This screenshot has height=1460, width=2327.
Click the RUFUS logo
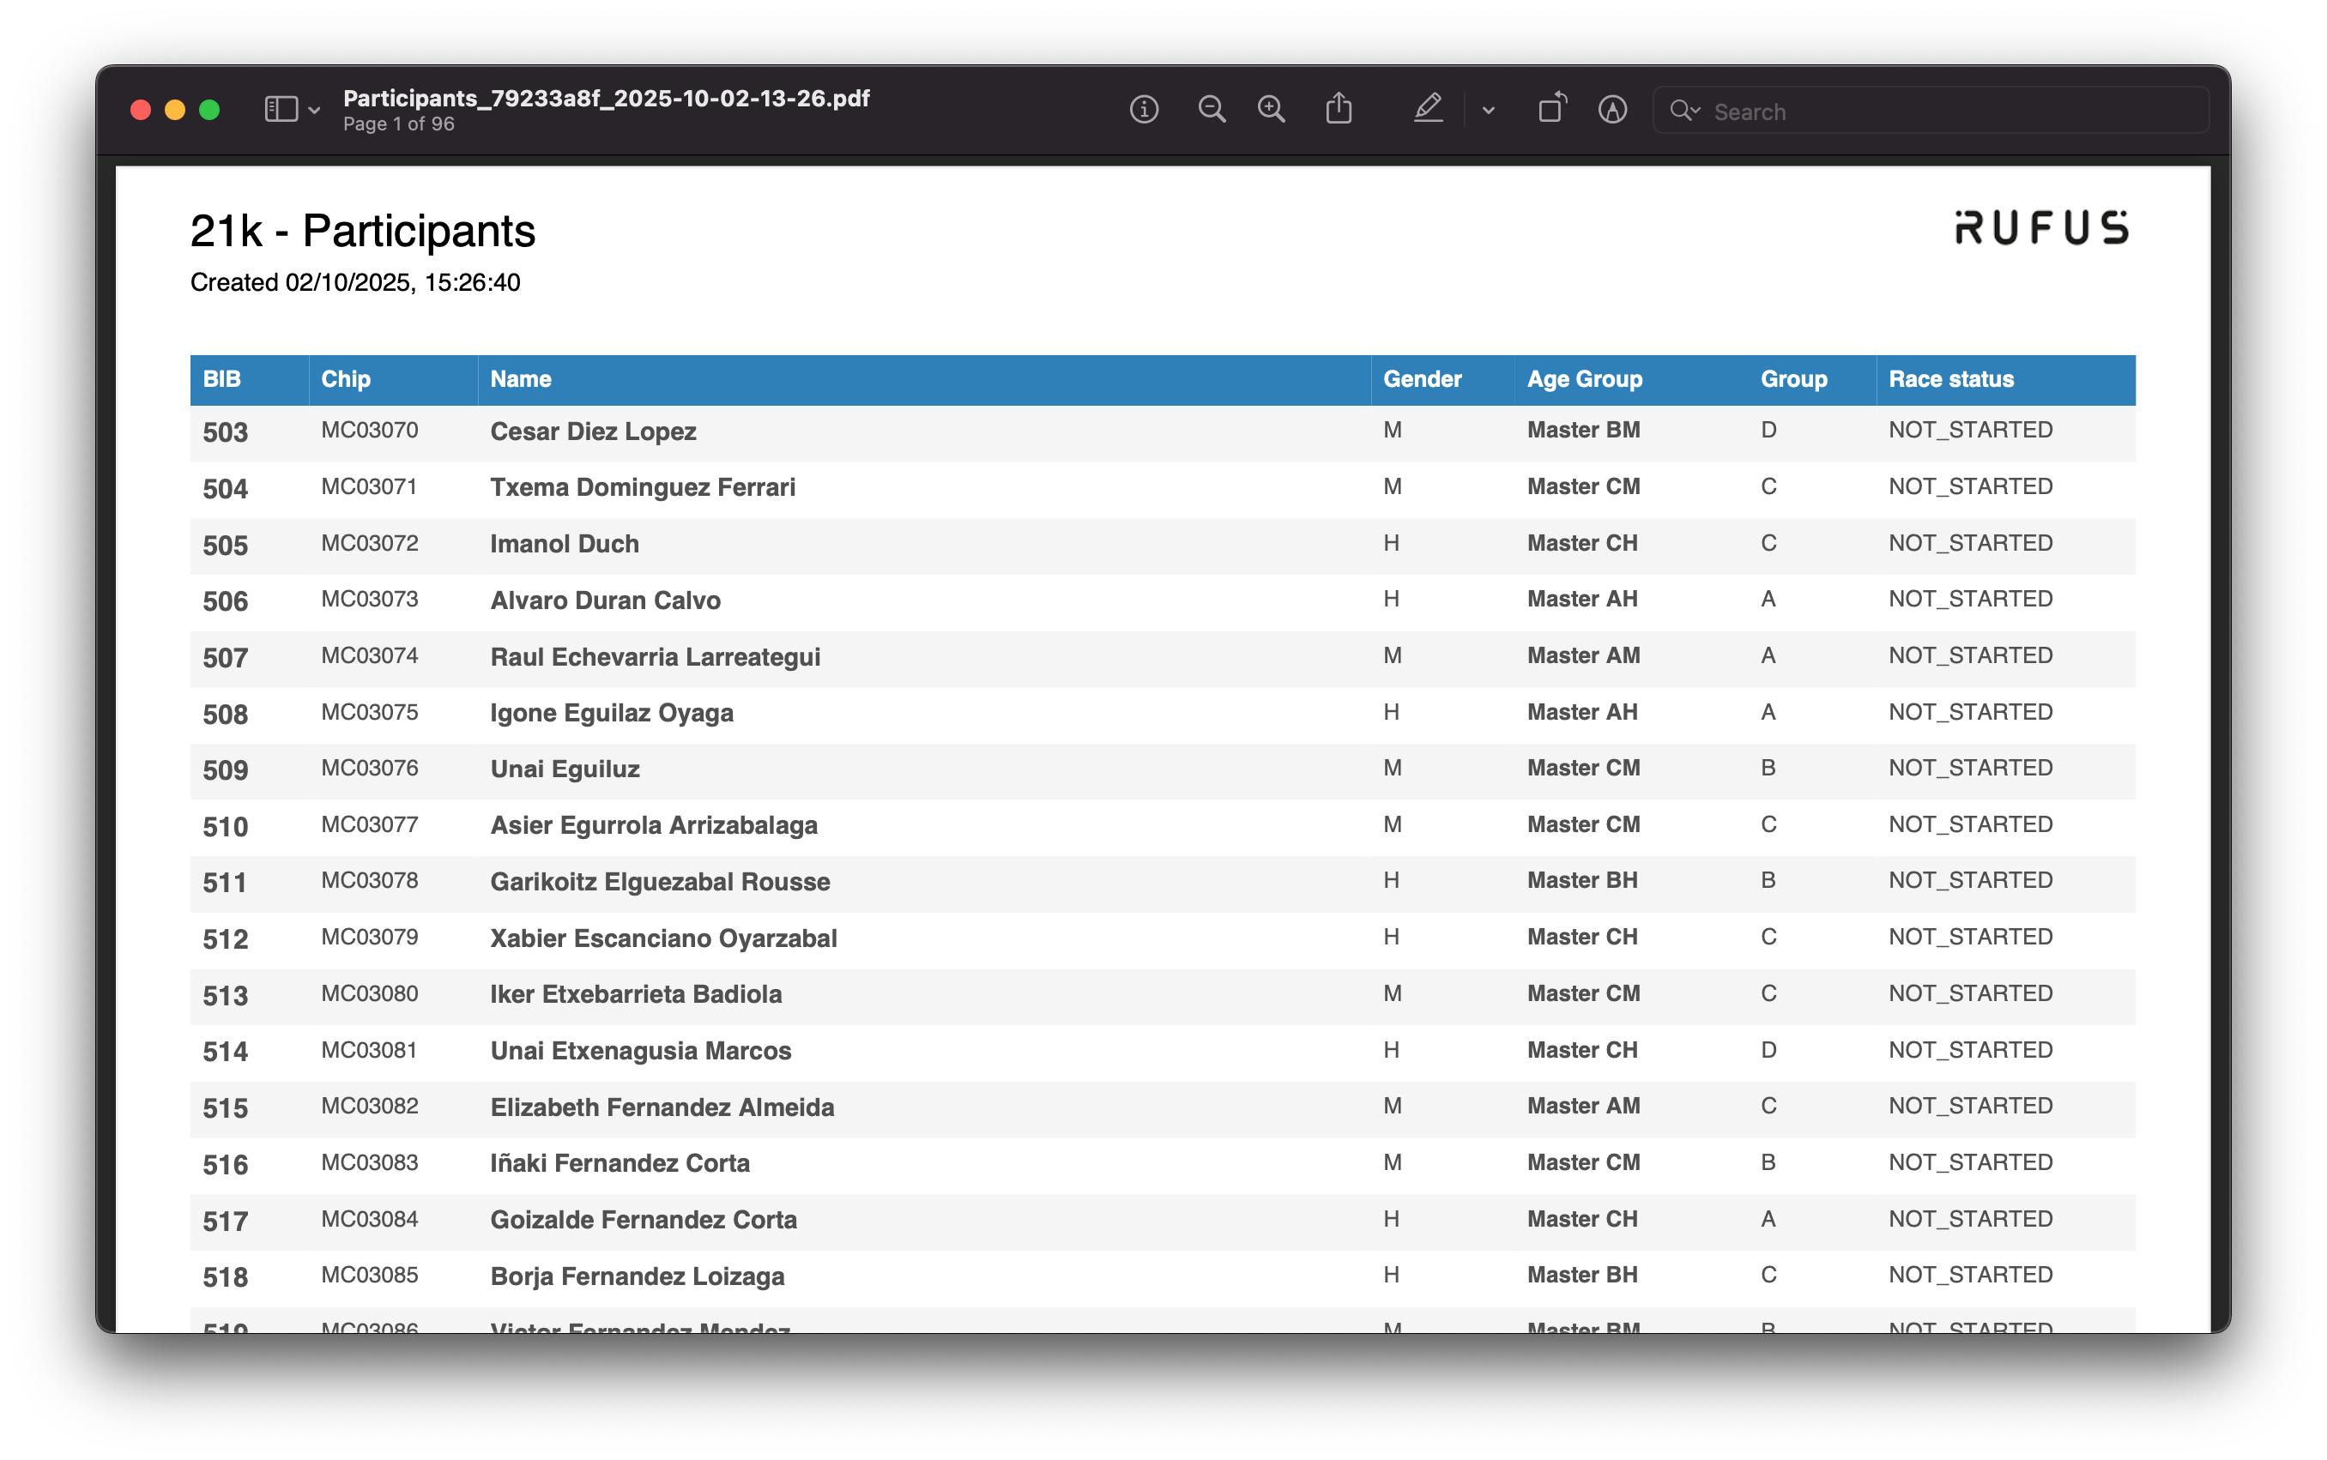(x=2040, y=228)
